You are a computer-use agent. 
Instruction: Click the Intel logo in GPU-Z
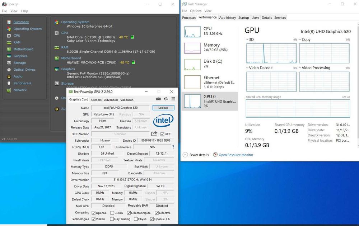[163, 120]
